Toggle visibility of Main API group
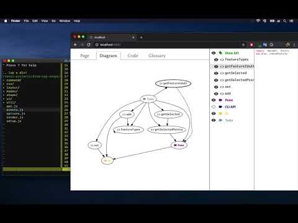Image resolution: width=298 pixels, height=223 pixels. (214, 53)
